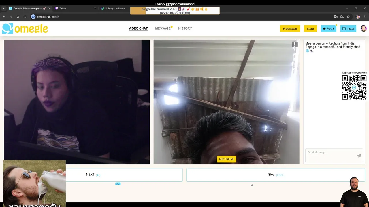Click the PLUS crown button
369x207 pixels.
[328, 28]
